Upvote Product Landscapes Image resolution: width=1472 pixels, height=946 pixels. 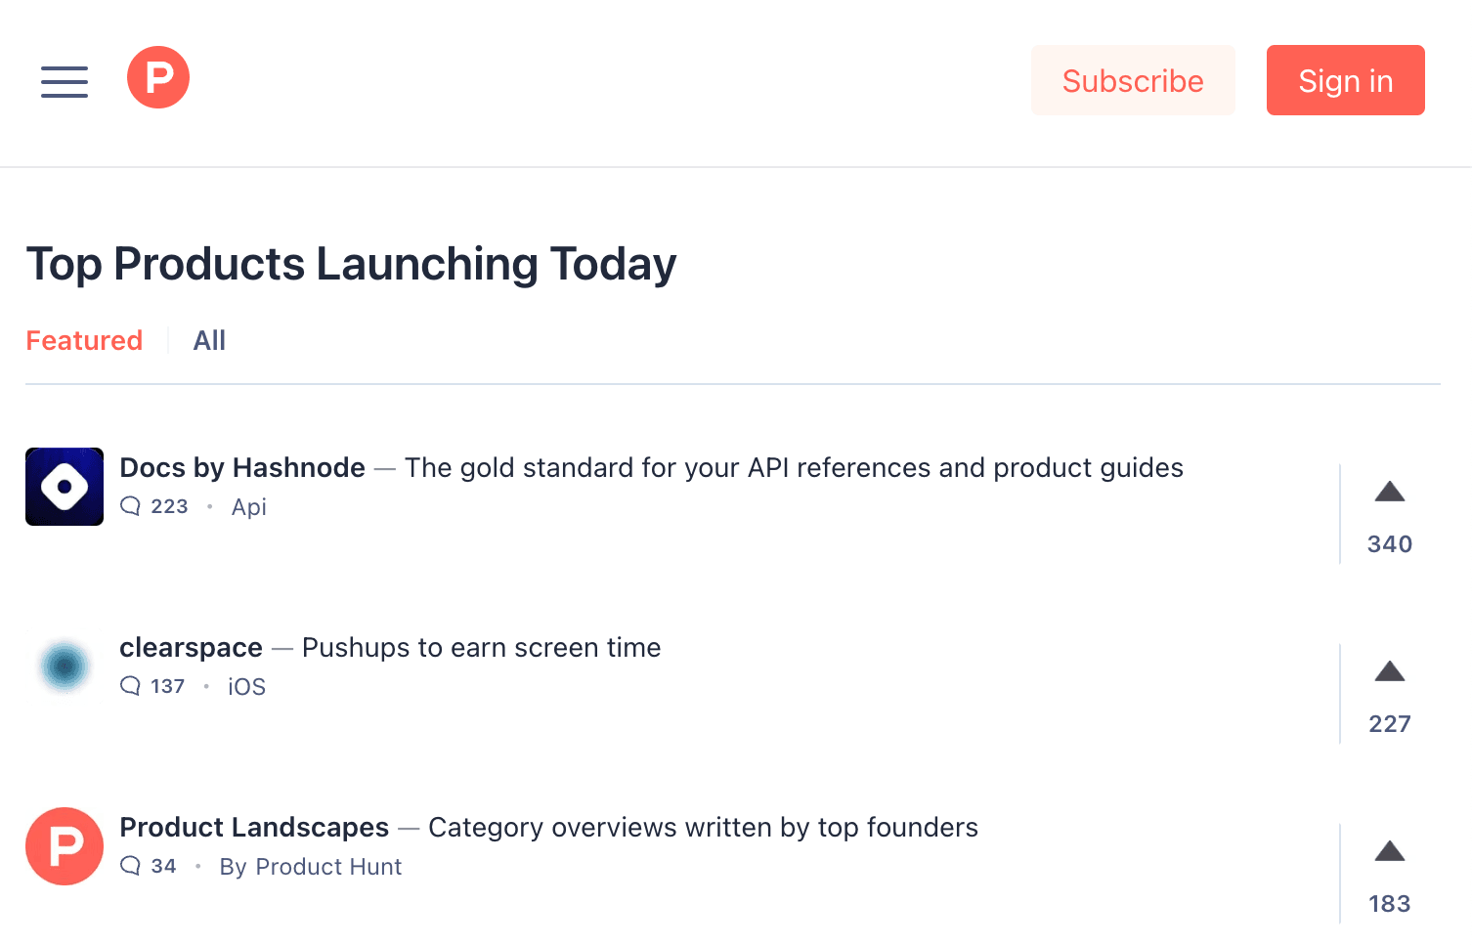[x=1389, y=874]
